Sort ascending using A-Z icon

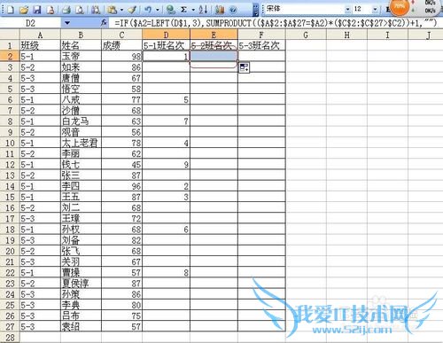203,10
